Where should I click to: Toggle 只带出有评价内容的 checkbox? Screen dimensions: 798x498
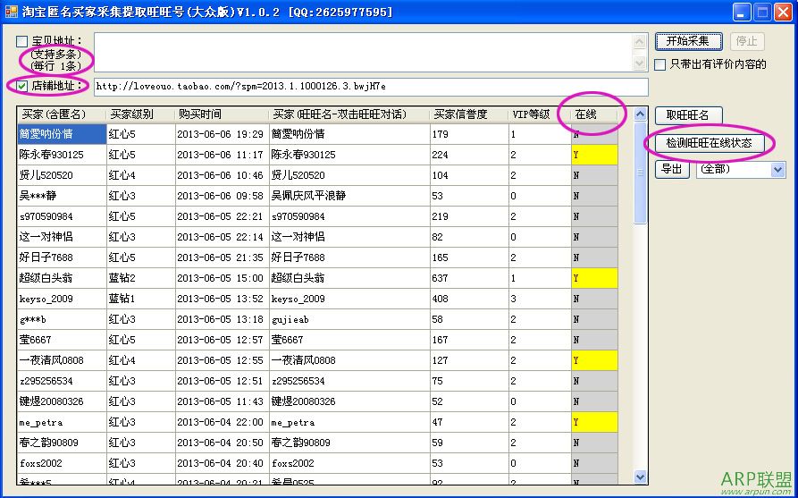pos(660,64)
